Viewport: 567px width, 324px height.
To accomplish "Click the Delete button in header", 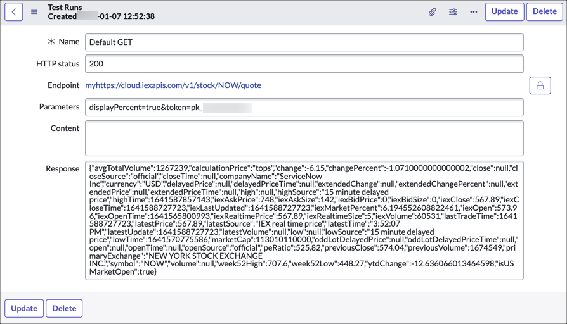I will [x=545, y=11].
